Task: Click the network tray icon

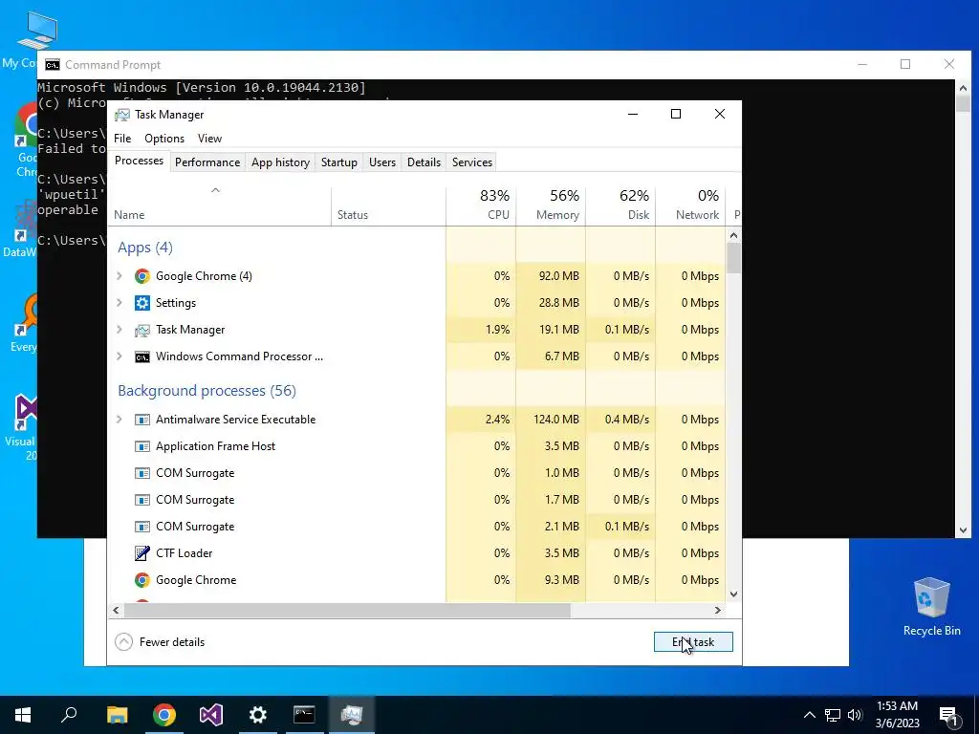Action: pos(833,715)
